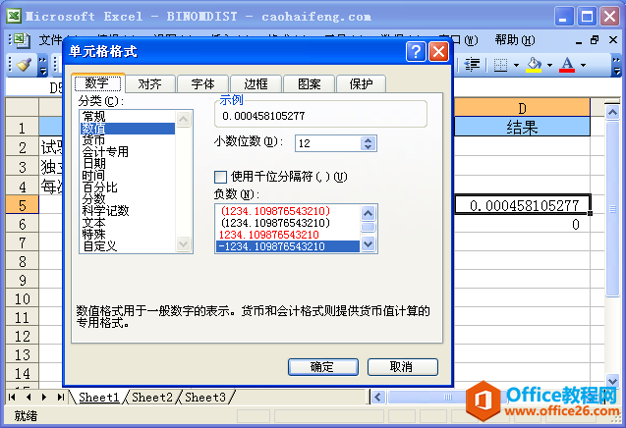This screenshot has width=626, height=428.
Task: Click the 取消 button
Action: (x=402, y=367)
